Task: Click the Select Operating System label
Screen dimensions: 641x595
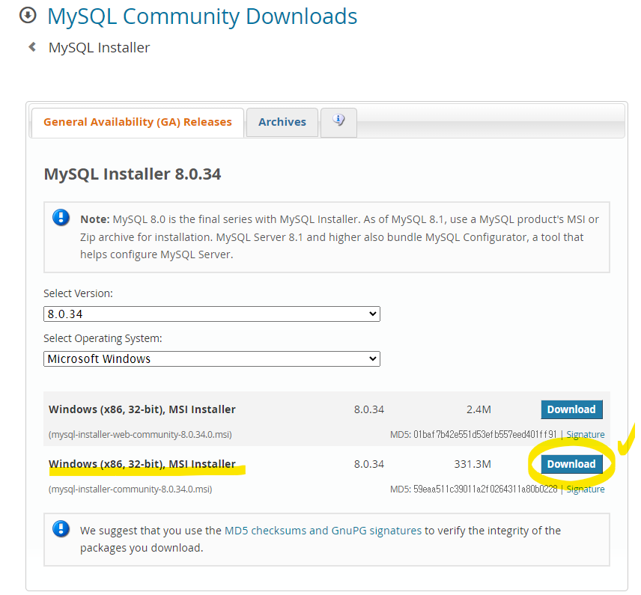Action: (103, 338)
